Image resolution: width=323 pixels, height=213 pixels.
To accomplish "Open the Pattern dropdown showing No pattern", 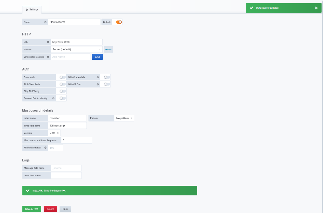I will click(x=124, y=118).
